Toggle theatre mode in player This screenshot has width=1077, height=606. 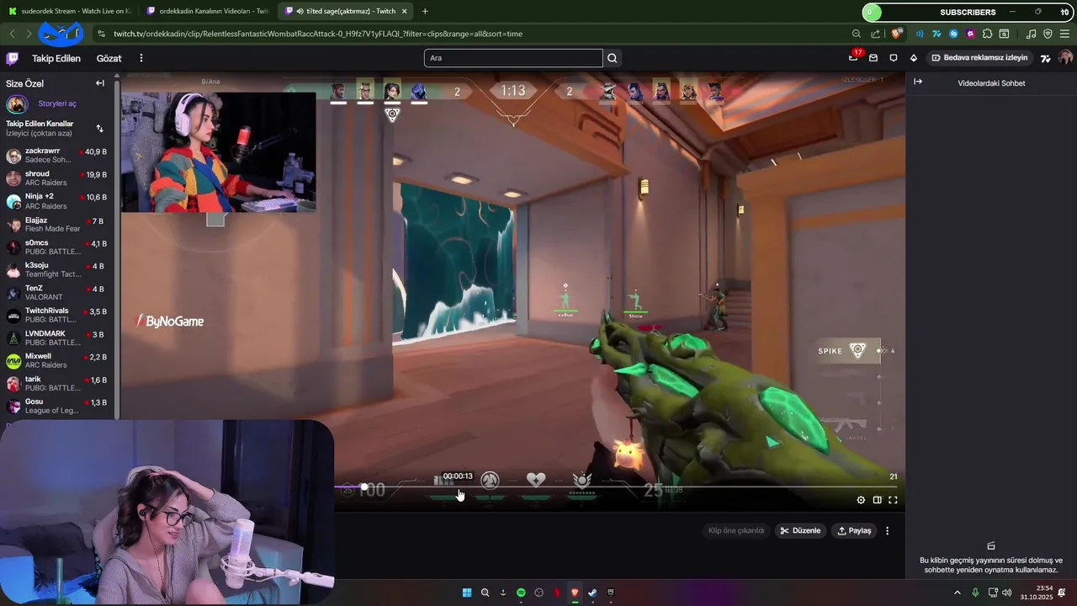click(877, 500)
